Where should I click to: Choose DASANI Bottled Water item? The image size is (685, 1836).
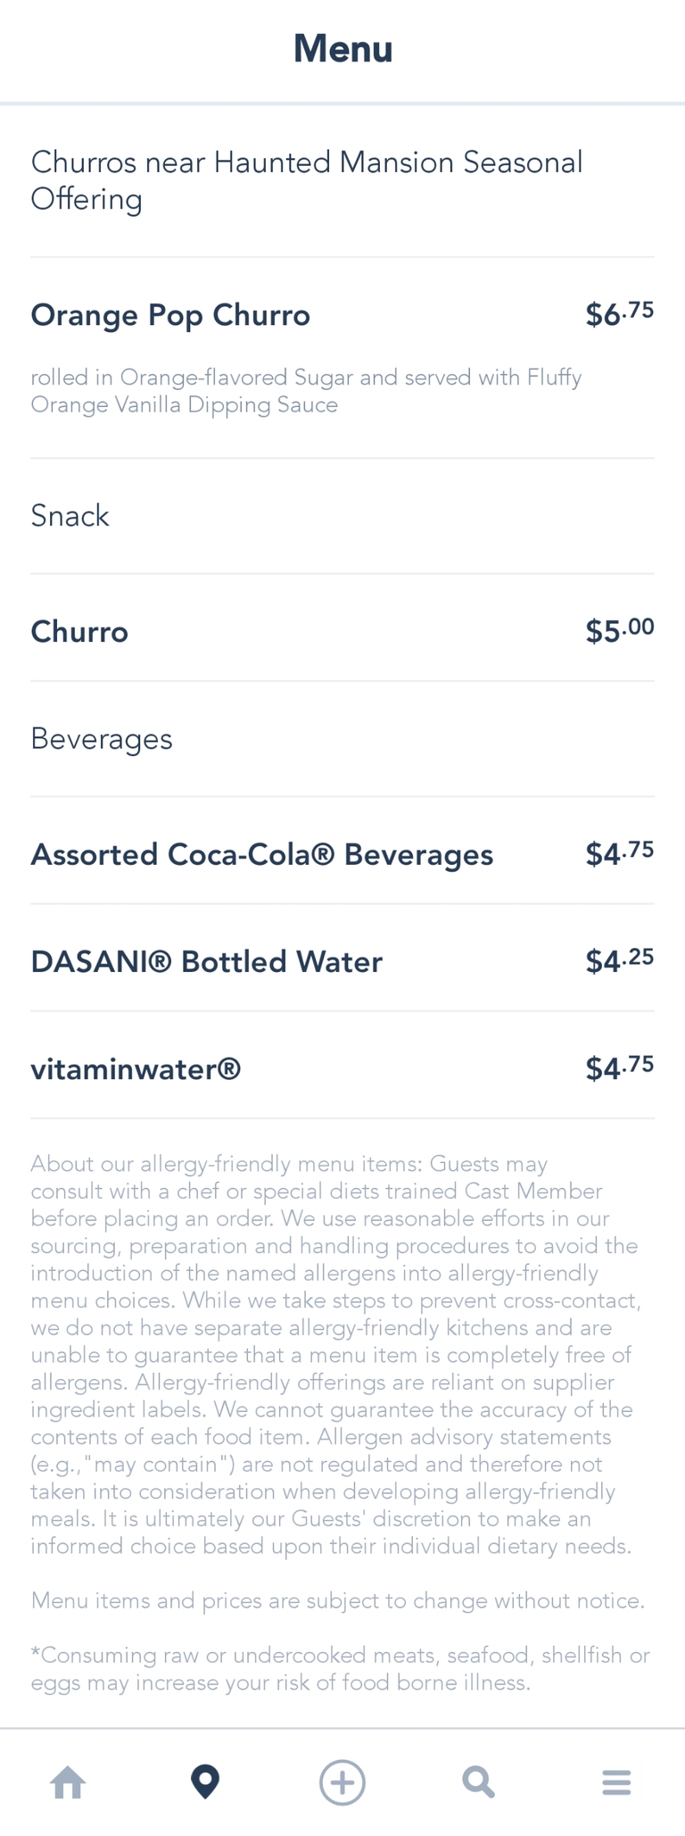coord(206,962)
